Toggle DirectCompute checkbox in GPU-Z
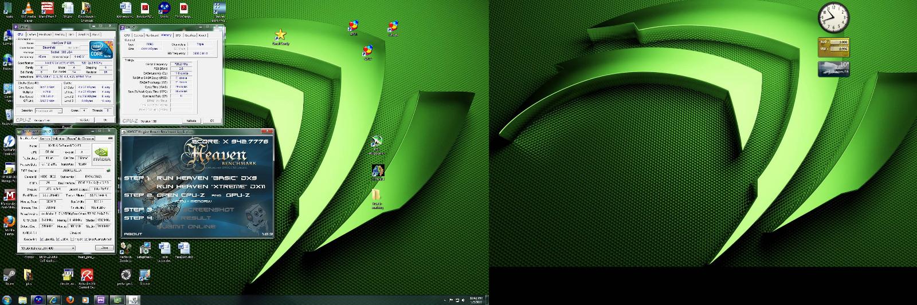This screenshot has width=917, height=305. point(86,239)
